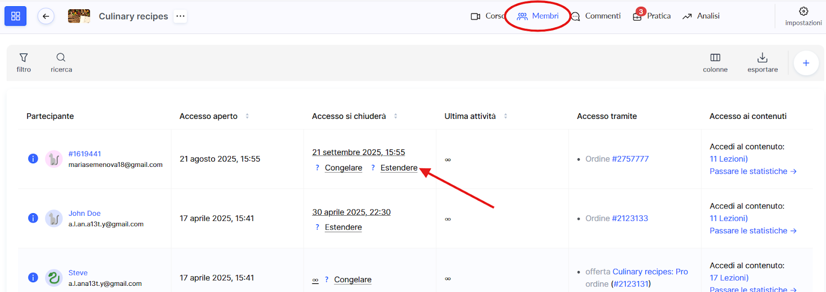
Task: Open order link #2757777
Action: pos(630,159)
